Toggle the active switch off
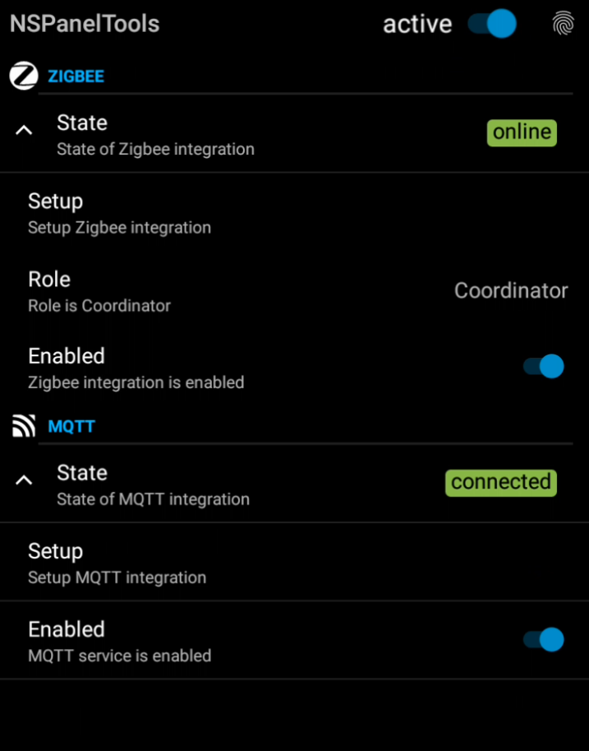 point(492,24)
